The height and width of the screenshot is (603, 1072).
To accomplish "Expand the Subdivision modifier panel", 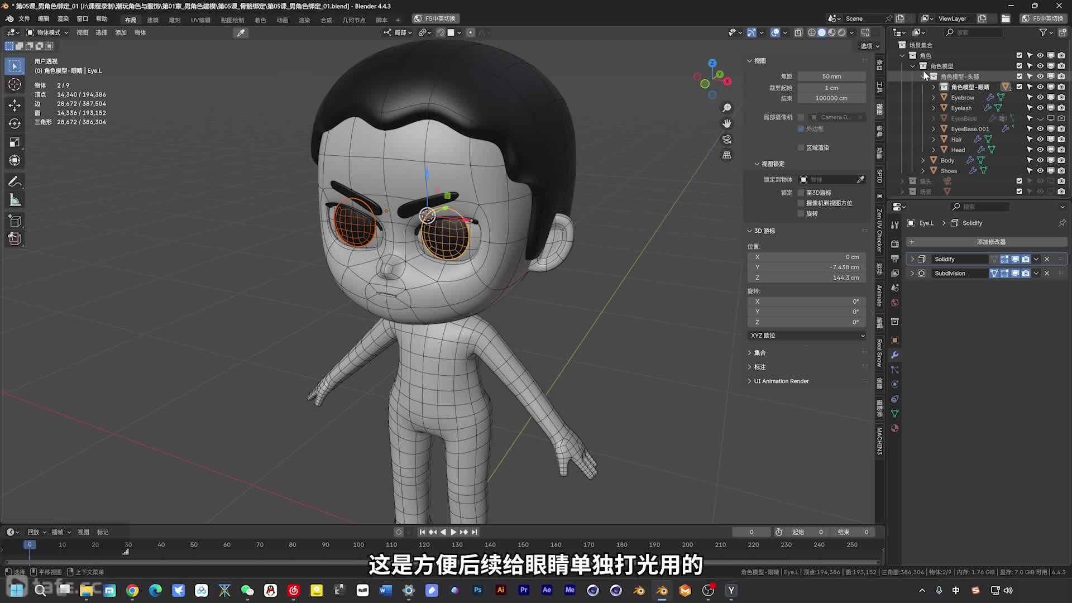I will (912, 274).
